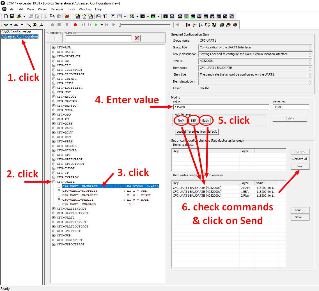The height and width of the screenshot is (291, 319).
Task: Expand the CFG-NMEA tree node
Action: (x=54, y=110)
